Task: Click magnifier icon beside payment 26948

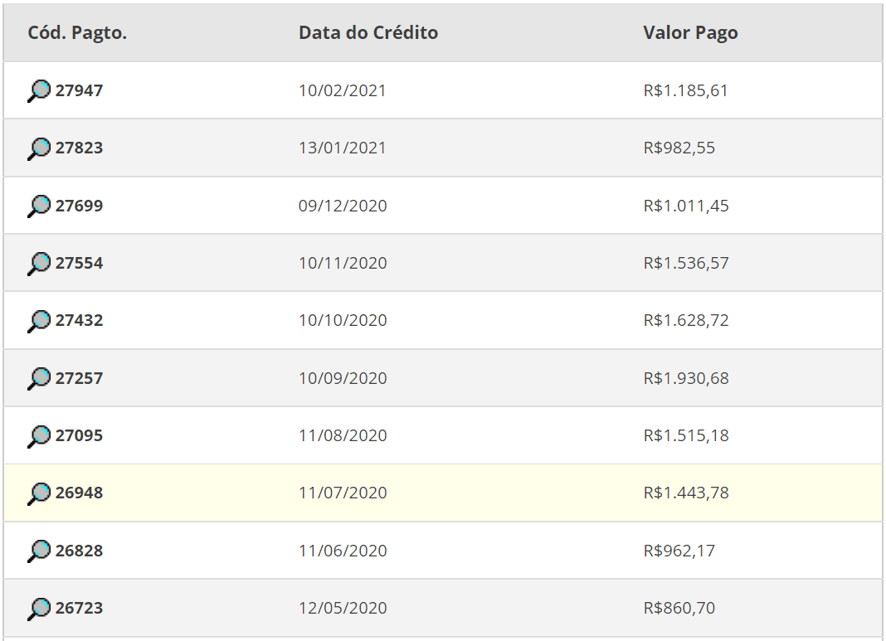Action: tap(39, 493)
